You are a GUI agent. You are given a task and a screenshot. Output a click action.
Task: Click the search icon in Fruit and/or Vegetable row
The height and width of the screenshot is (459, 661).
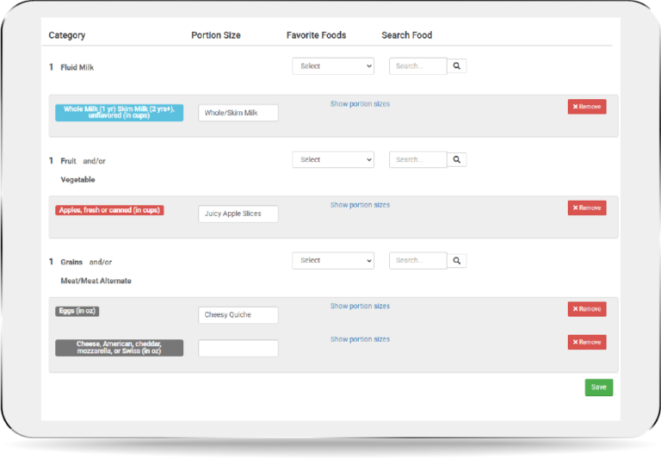pyautogui.click(x=456, y=159)
